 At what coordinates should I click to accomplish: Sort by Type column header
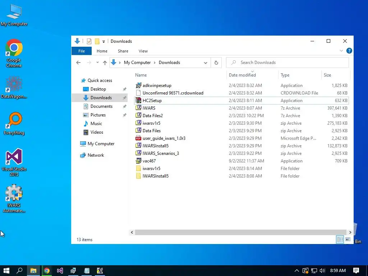coord(285,75)
